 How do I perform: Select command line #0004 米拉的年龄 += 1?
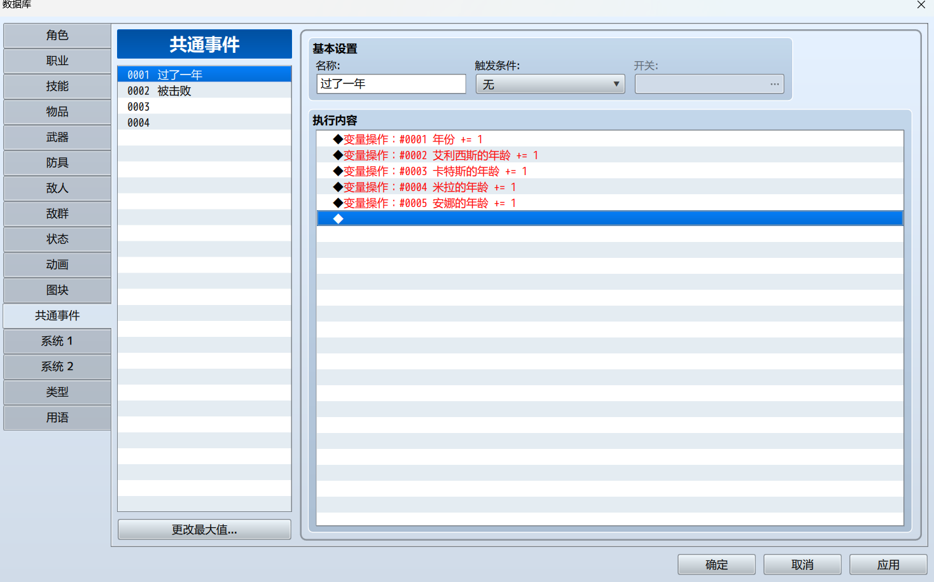coord(610,187)
